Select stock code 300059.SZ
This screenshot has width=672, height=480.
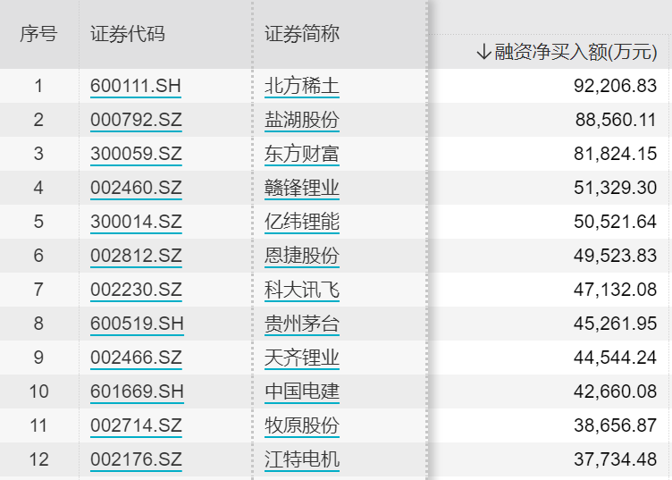[x=136, y=155]
